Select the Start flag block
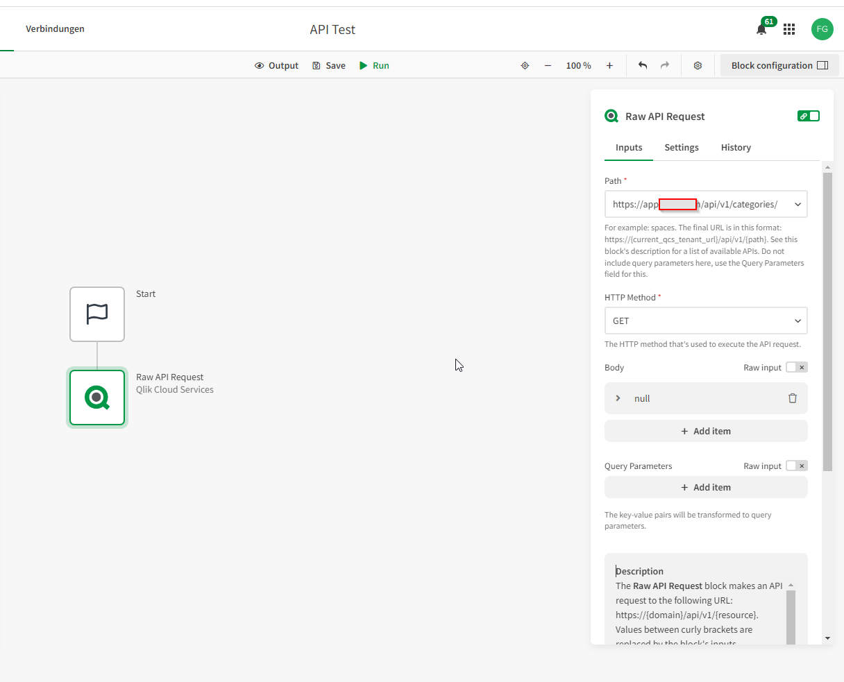Screen dimensions: 844x682 97,314
